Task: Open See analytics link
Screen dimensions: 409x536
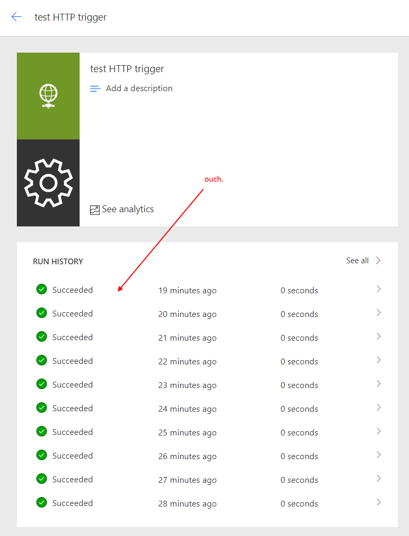Action: (128, 210)
